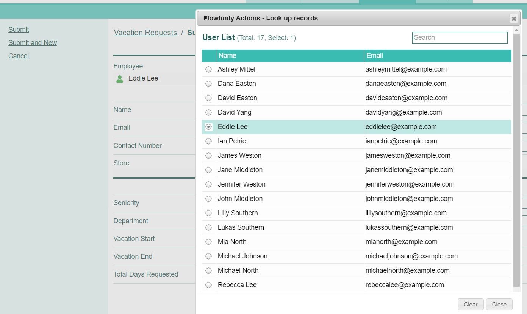Click the Dana Easton name cell
Viewport: 527px width, 314px height.
click(290, 84)
